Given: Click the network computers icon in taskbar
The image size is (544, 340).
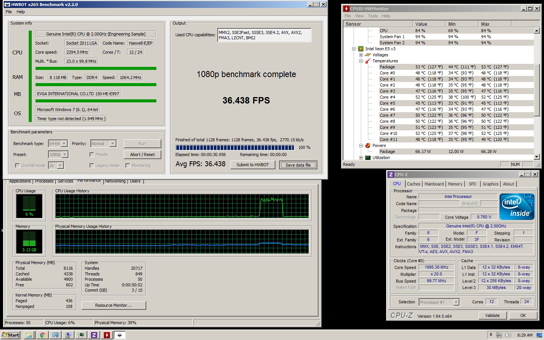Looking at the screenshot, I should point(68,335).
